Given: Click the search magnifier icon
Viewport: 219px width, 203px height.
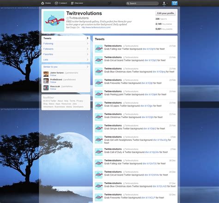Looking at the screenshot, I should (x=128, y=3).
